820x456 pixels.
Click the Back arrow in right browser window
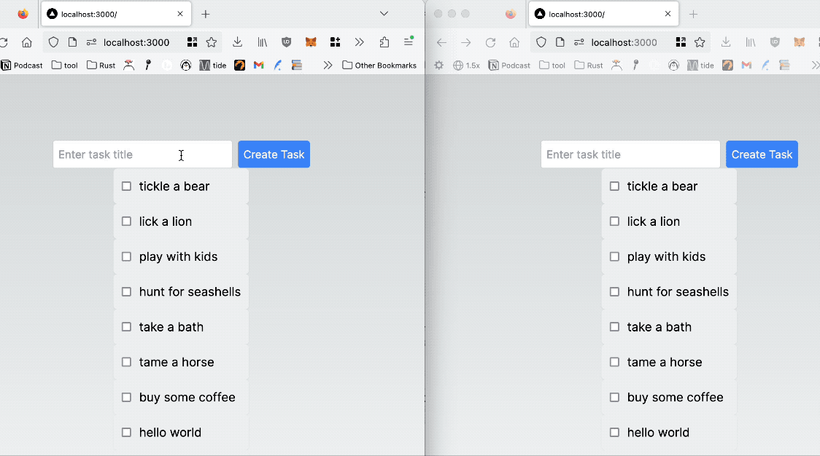pyautogui.click(x=441, y=42)
